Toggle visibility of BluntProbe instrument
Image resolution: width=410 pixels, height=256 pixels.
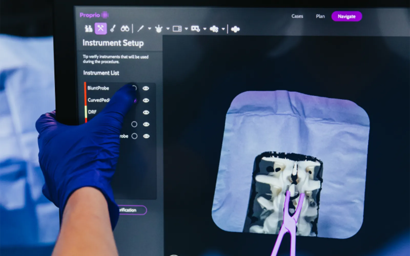tap(146, 88)
